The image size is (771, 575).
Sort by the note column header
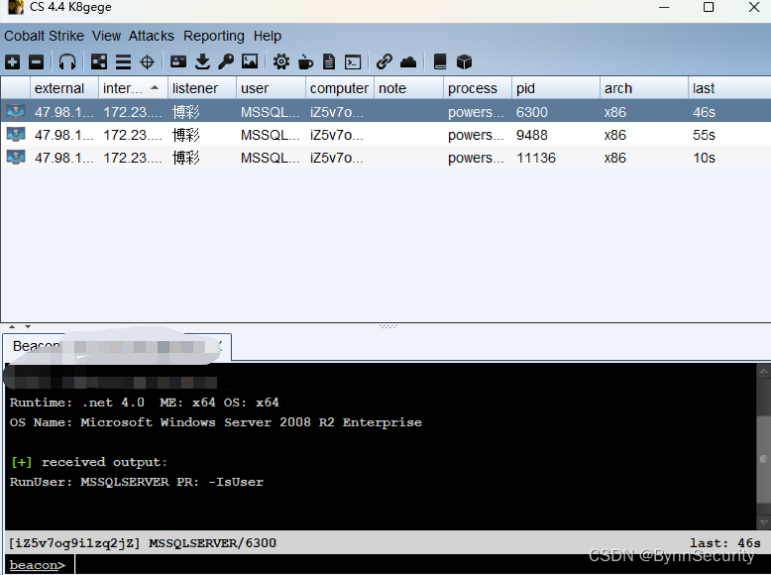[x=408, y=88]
